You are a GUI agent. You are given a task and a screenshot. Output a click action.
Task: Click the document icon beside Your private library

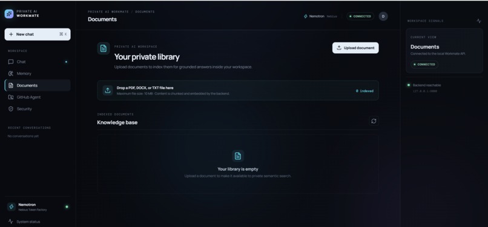104,48
